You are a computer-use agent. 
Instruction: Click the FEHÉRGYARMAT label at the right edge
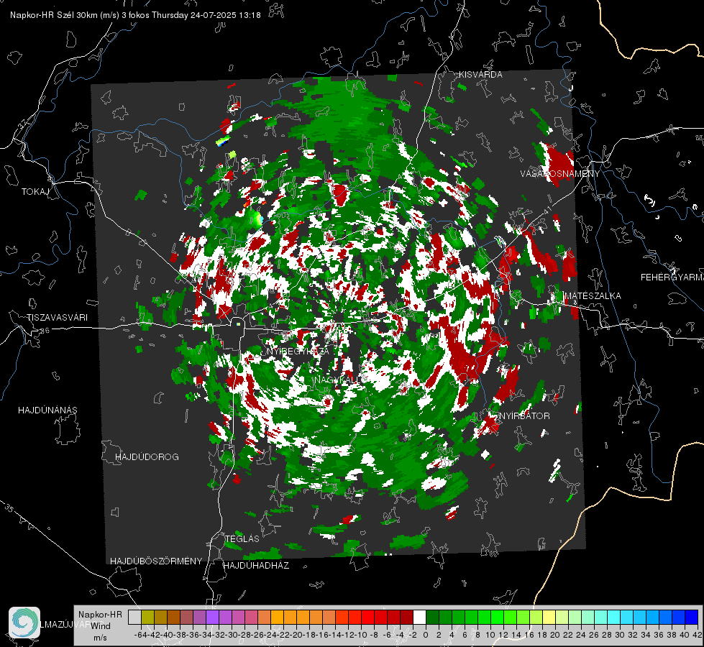click(x=672, y=277)
